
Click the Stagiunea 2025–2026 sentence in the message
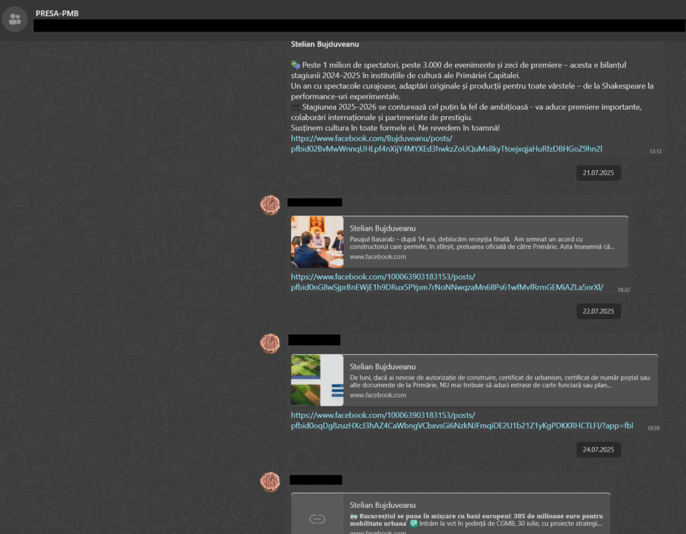pos(466,112)
